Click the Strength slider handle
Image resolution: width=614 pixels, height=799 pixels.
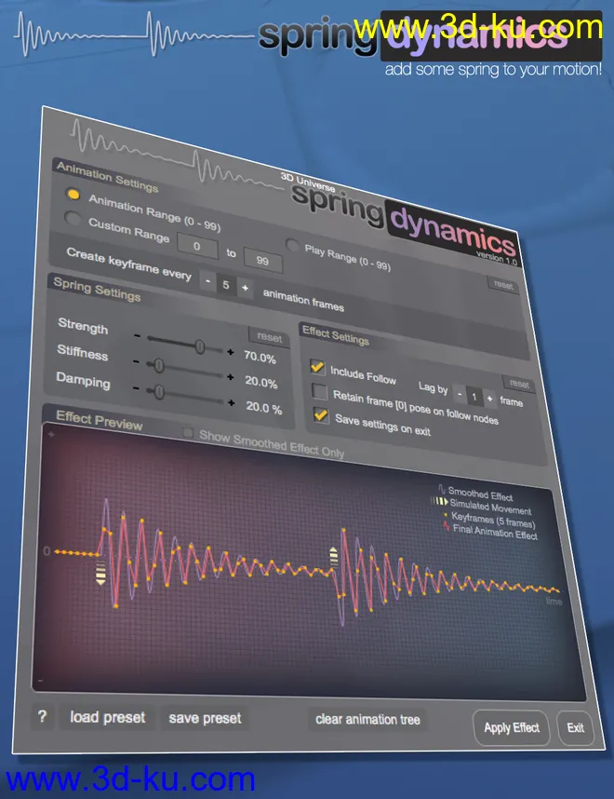[x=199, y=345]
